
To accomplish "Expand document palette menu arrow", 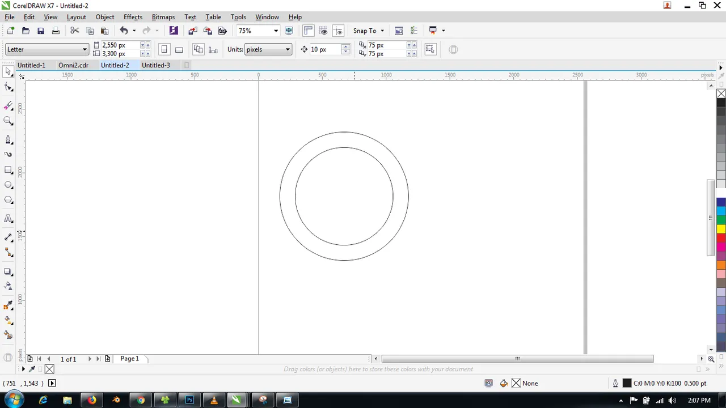I will coord(23,369).
